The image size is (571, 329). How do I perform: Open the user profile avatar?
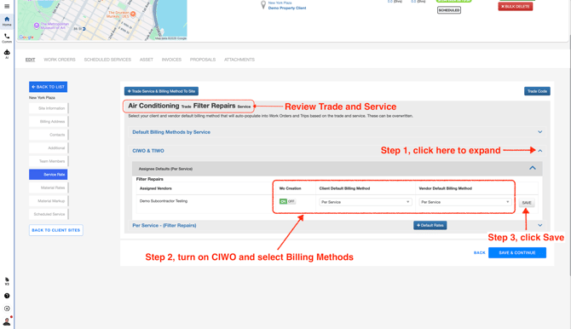[7, 321]
